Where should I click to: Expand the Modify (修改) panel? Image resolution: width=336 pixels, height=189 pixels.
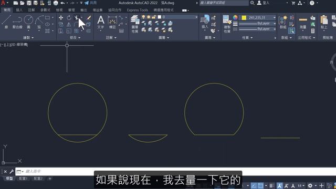coord(75,38)
